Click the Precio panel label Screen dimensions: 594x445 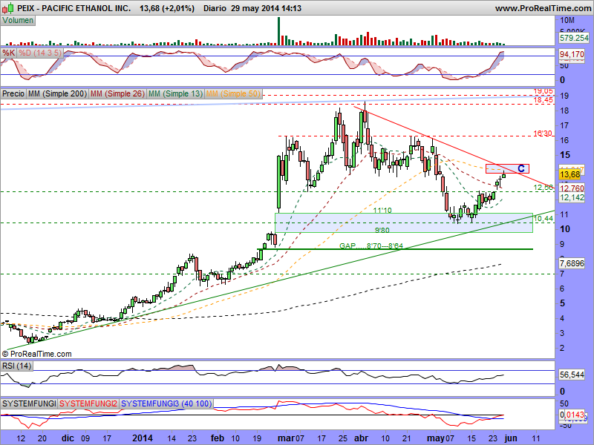[13, 93]
